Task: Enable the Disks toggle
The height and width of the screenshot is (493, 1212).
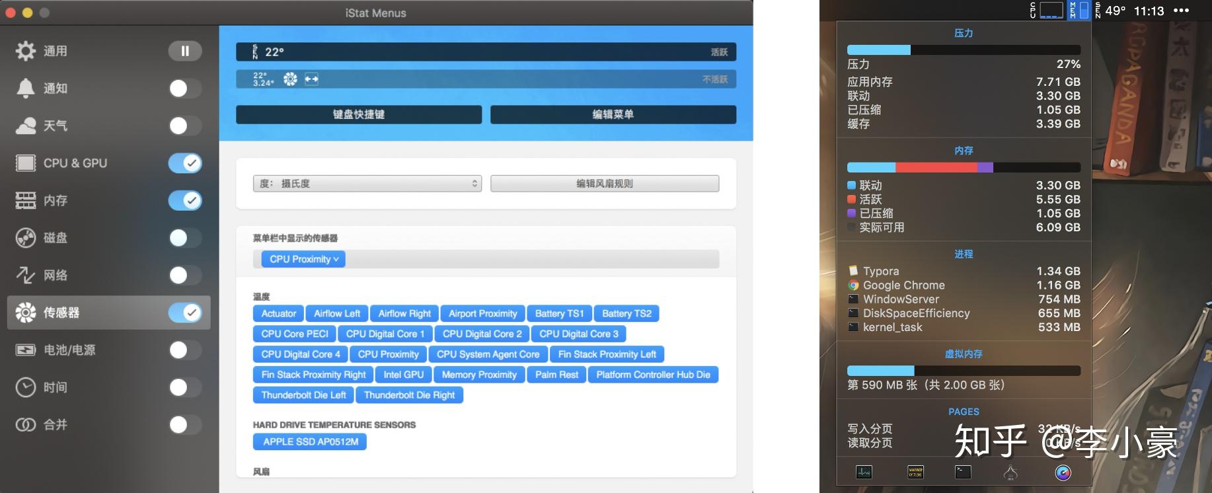Action: point(185,237)
